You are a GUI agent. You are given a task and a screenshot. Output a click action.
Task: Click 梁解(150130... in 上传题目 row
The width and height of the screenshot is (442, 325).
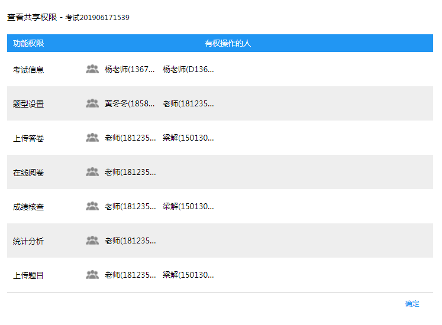click(x=188, y=275)
